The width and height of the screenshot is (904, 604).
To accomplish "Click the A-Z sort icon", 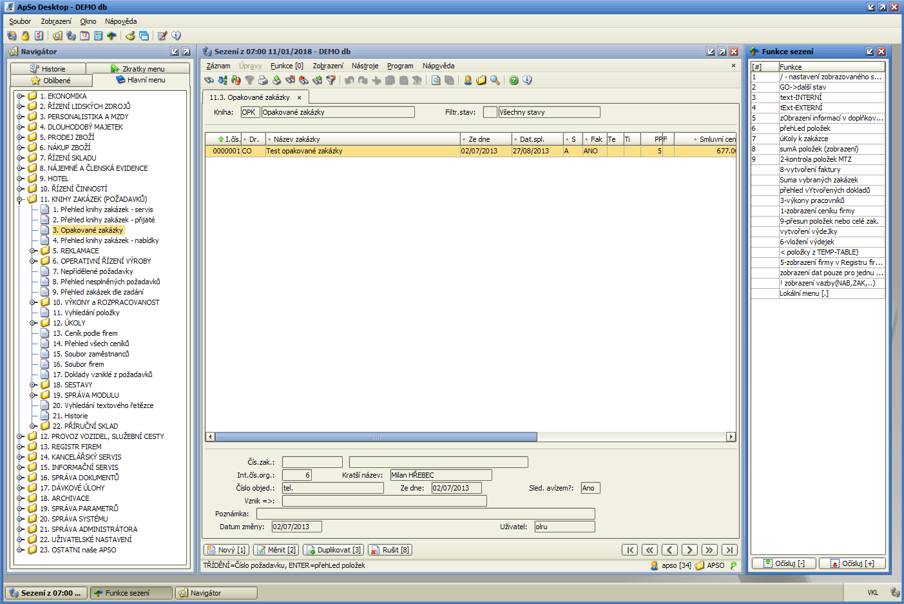I will (x=222, y=81).
